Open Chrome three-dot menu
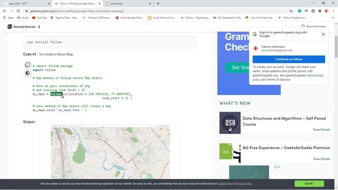338x190 pixels. point(333,11)
